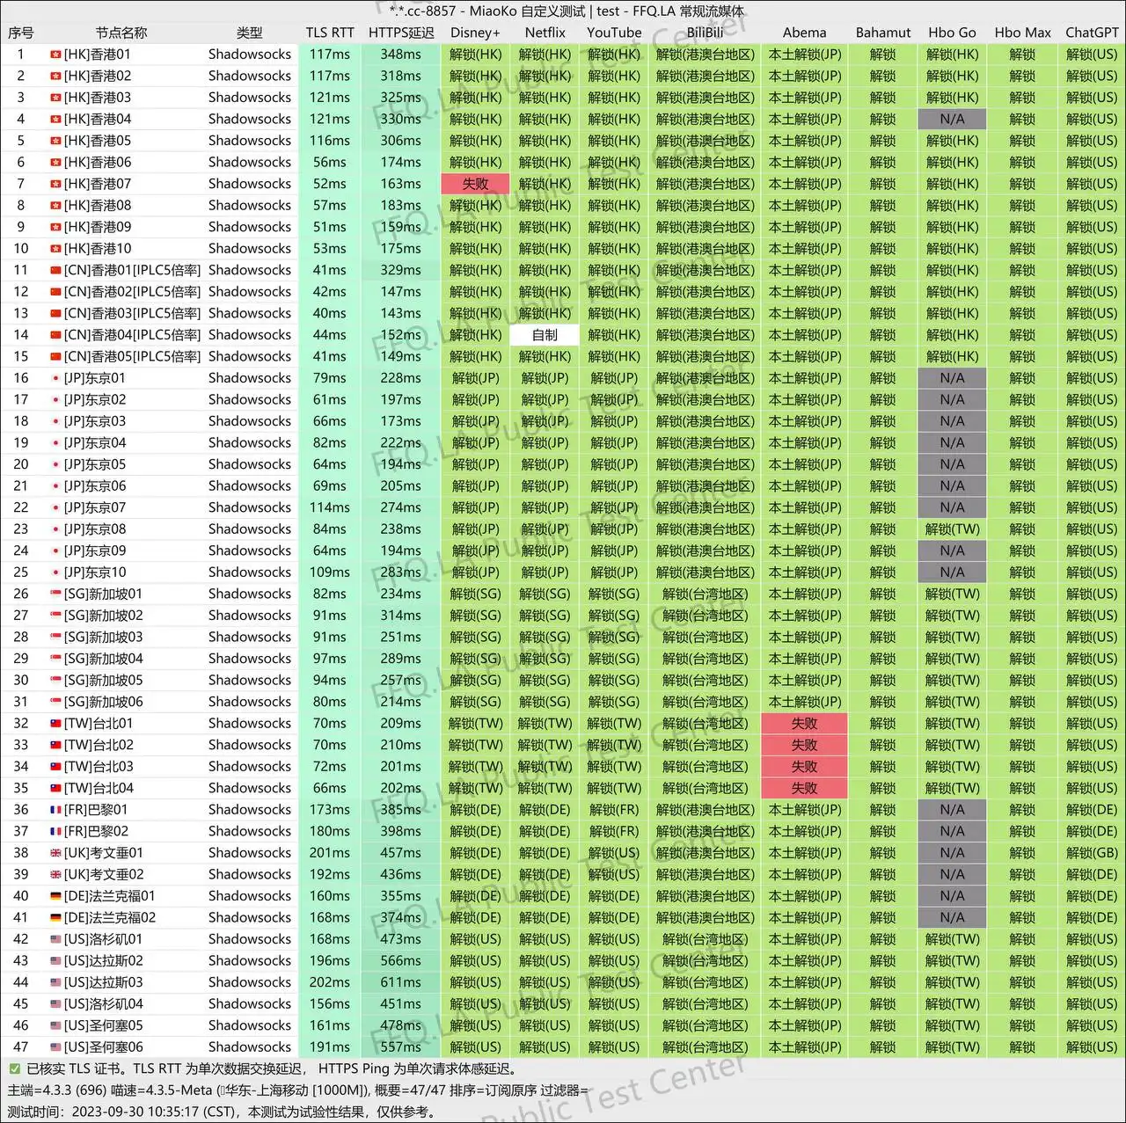Screen dimensions: 1126x1123
Task: Click the TLS RTT column header
Action: (x=330, y=33)
